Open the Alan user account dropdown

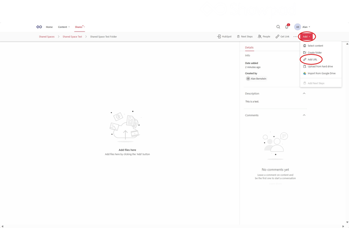coord(305,27)
